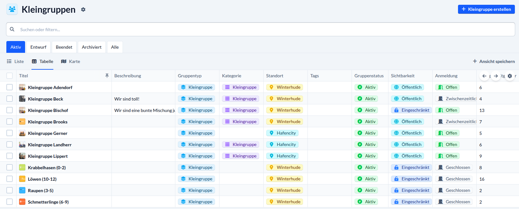
Task: Click the Kategorie column header
Action: click(x=232, y=76)
